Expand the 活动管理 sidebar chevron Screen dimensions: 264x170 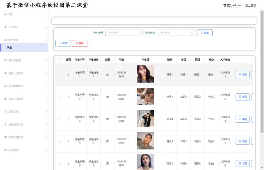tap(45, 112)
